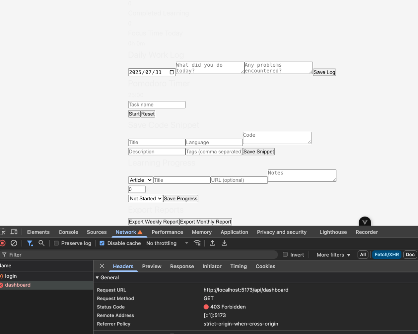This screenshot has width=418, height=334.
Task: Export HAR file download icon
Action: (224, 243)
